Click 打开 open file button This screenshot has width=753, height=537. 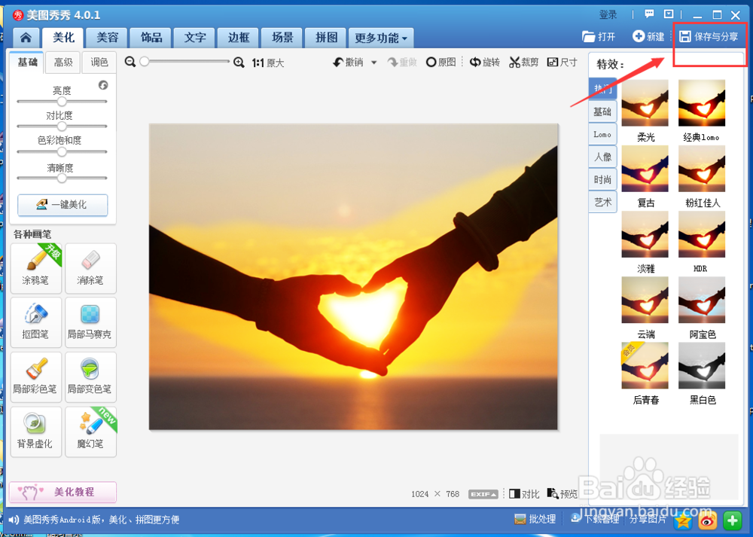(x=599, y=36)
